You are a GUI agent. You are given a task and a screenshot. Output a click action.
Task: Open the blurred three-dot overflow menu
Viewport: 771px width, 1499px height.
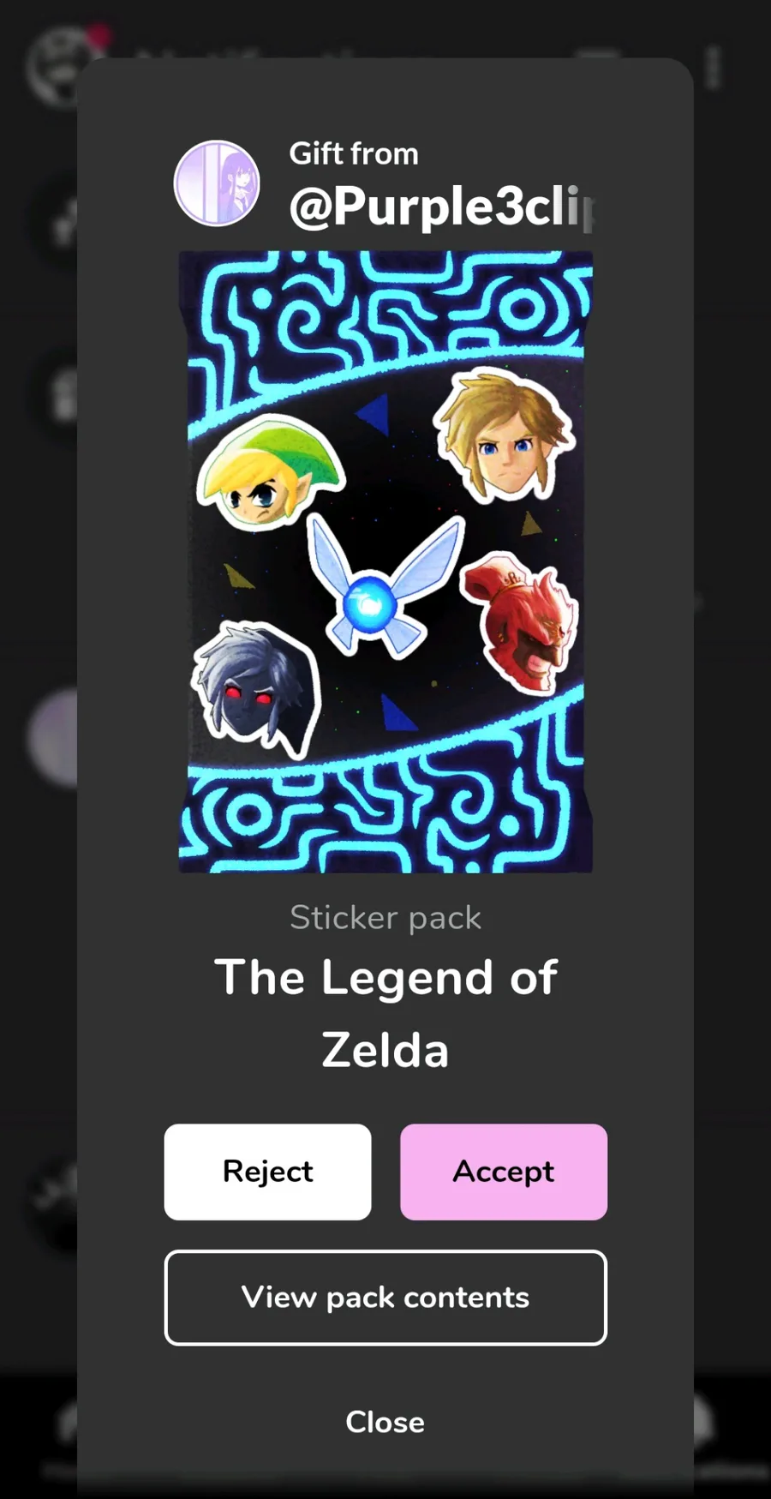coord(714,67)
